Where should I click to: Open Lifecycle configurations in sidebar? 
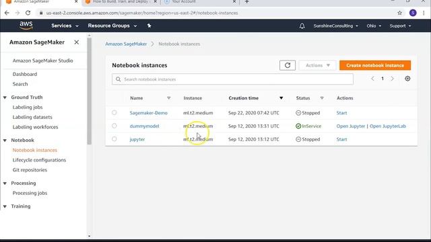click(x=39, y=160)
